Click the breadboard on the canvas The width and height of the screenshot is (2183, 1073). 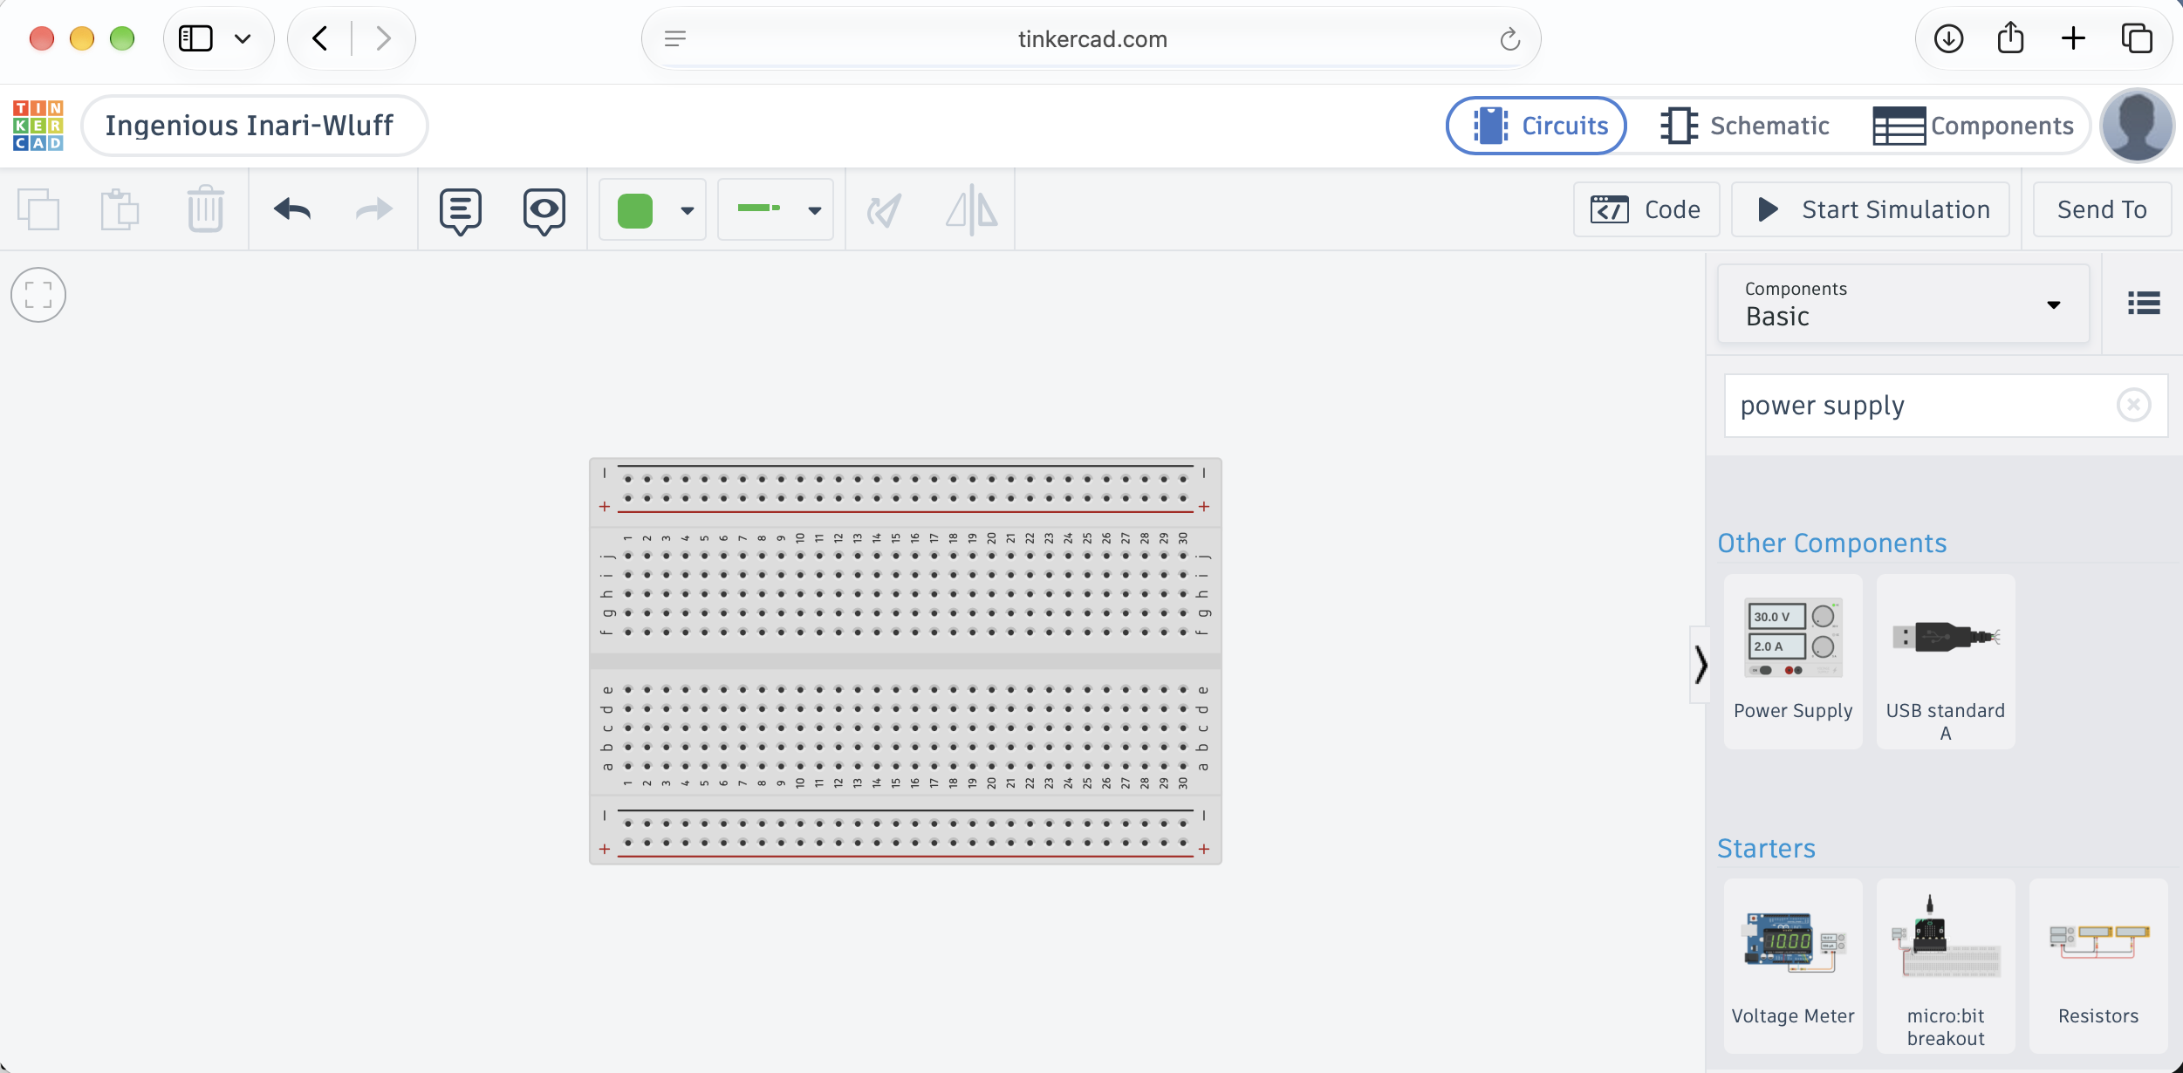click(x=906, y=661)
